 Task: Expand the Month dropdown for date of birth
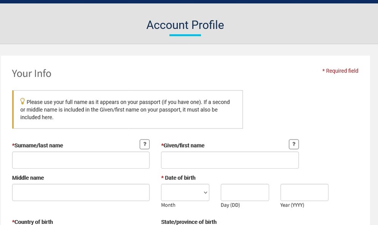click(x=185, y=192)
